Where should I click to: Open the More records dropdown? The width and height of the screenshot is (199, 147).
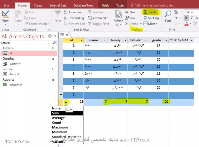coord(150,24)
